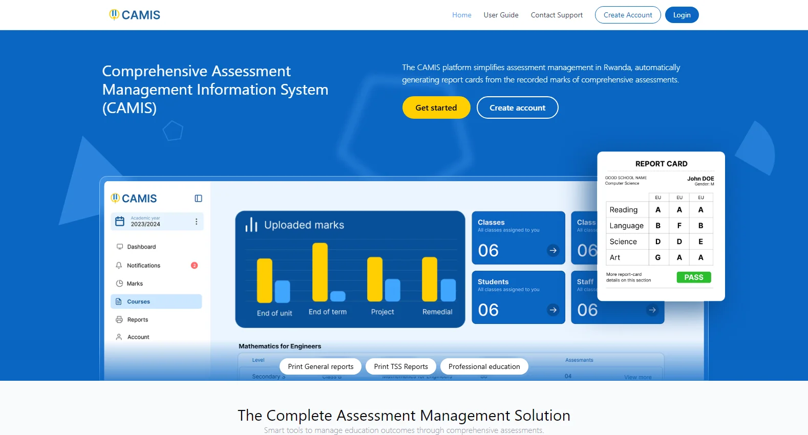808x435 pixels.
Task: Click 'The Complete Assessment Management Solution' heading
Action: [x=404, y=415]
